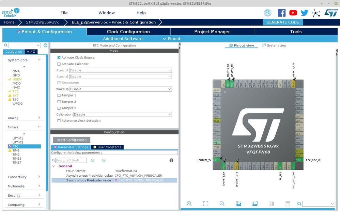340x213 pixels.
Task: Click the ST community network icon
Action: [x=316, y=13]
